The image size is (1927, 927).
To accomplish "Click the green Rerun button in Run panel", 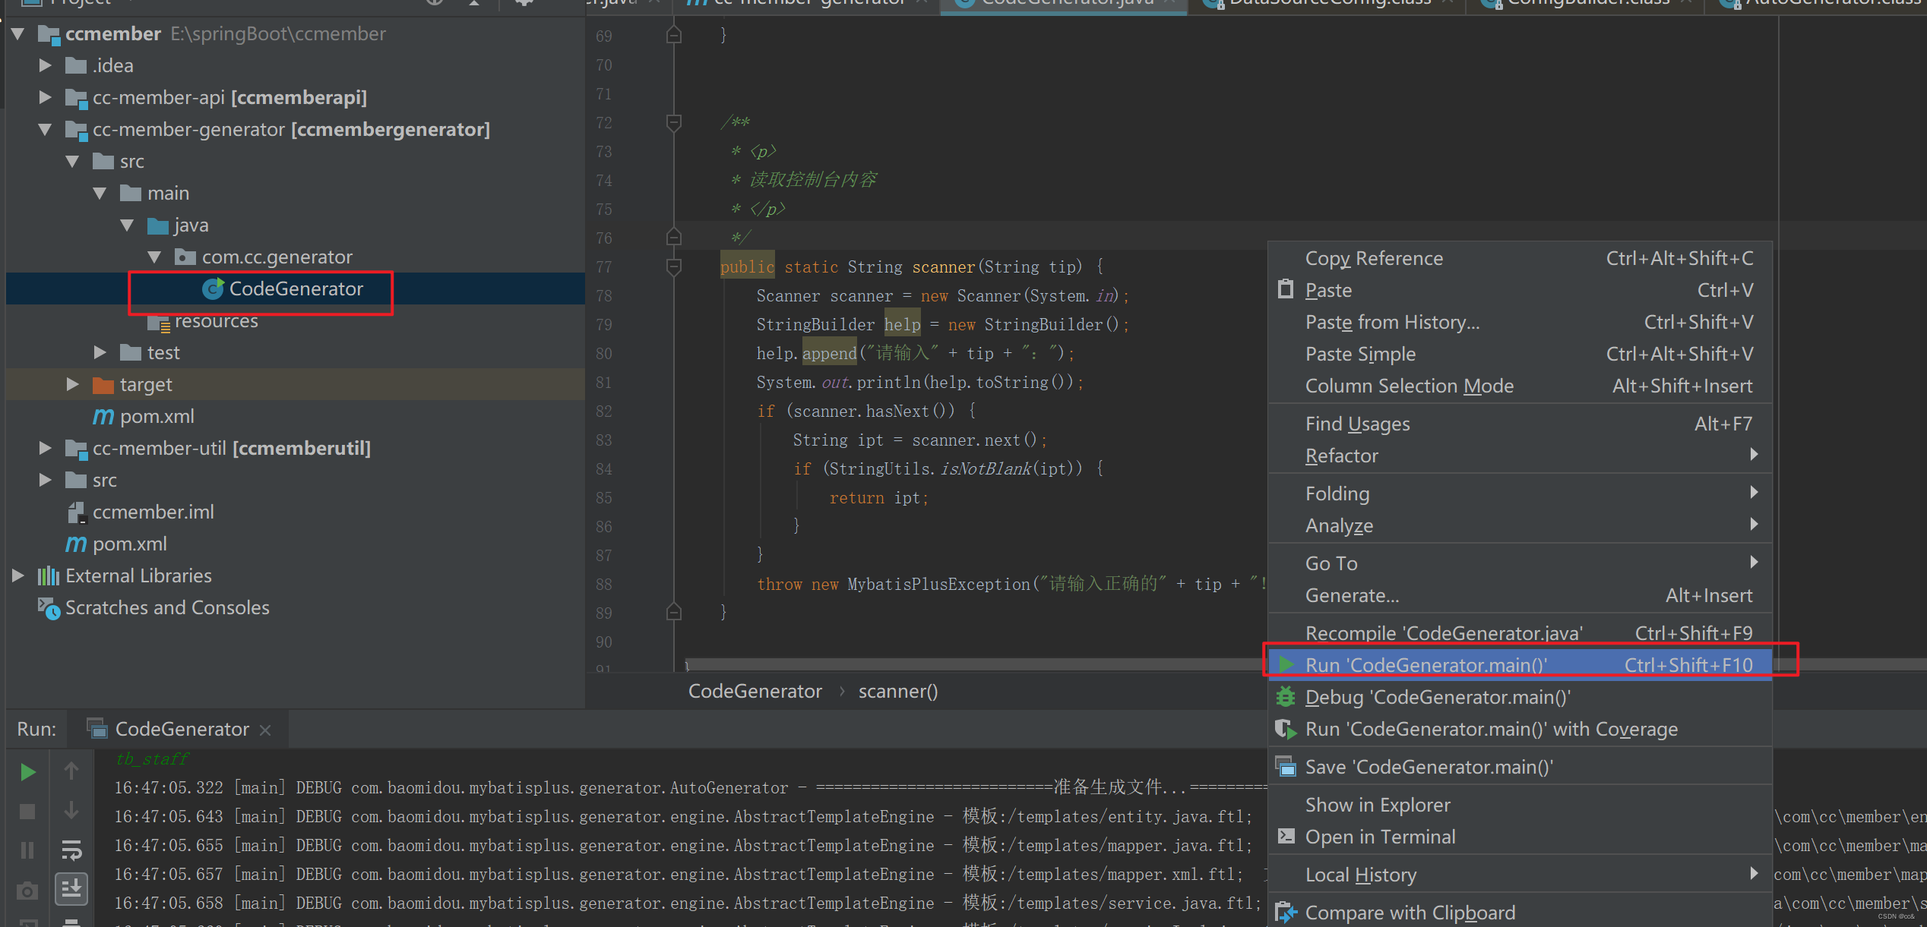I will click(27, 772).
